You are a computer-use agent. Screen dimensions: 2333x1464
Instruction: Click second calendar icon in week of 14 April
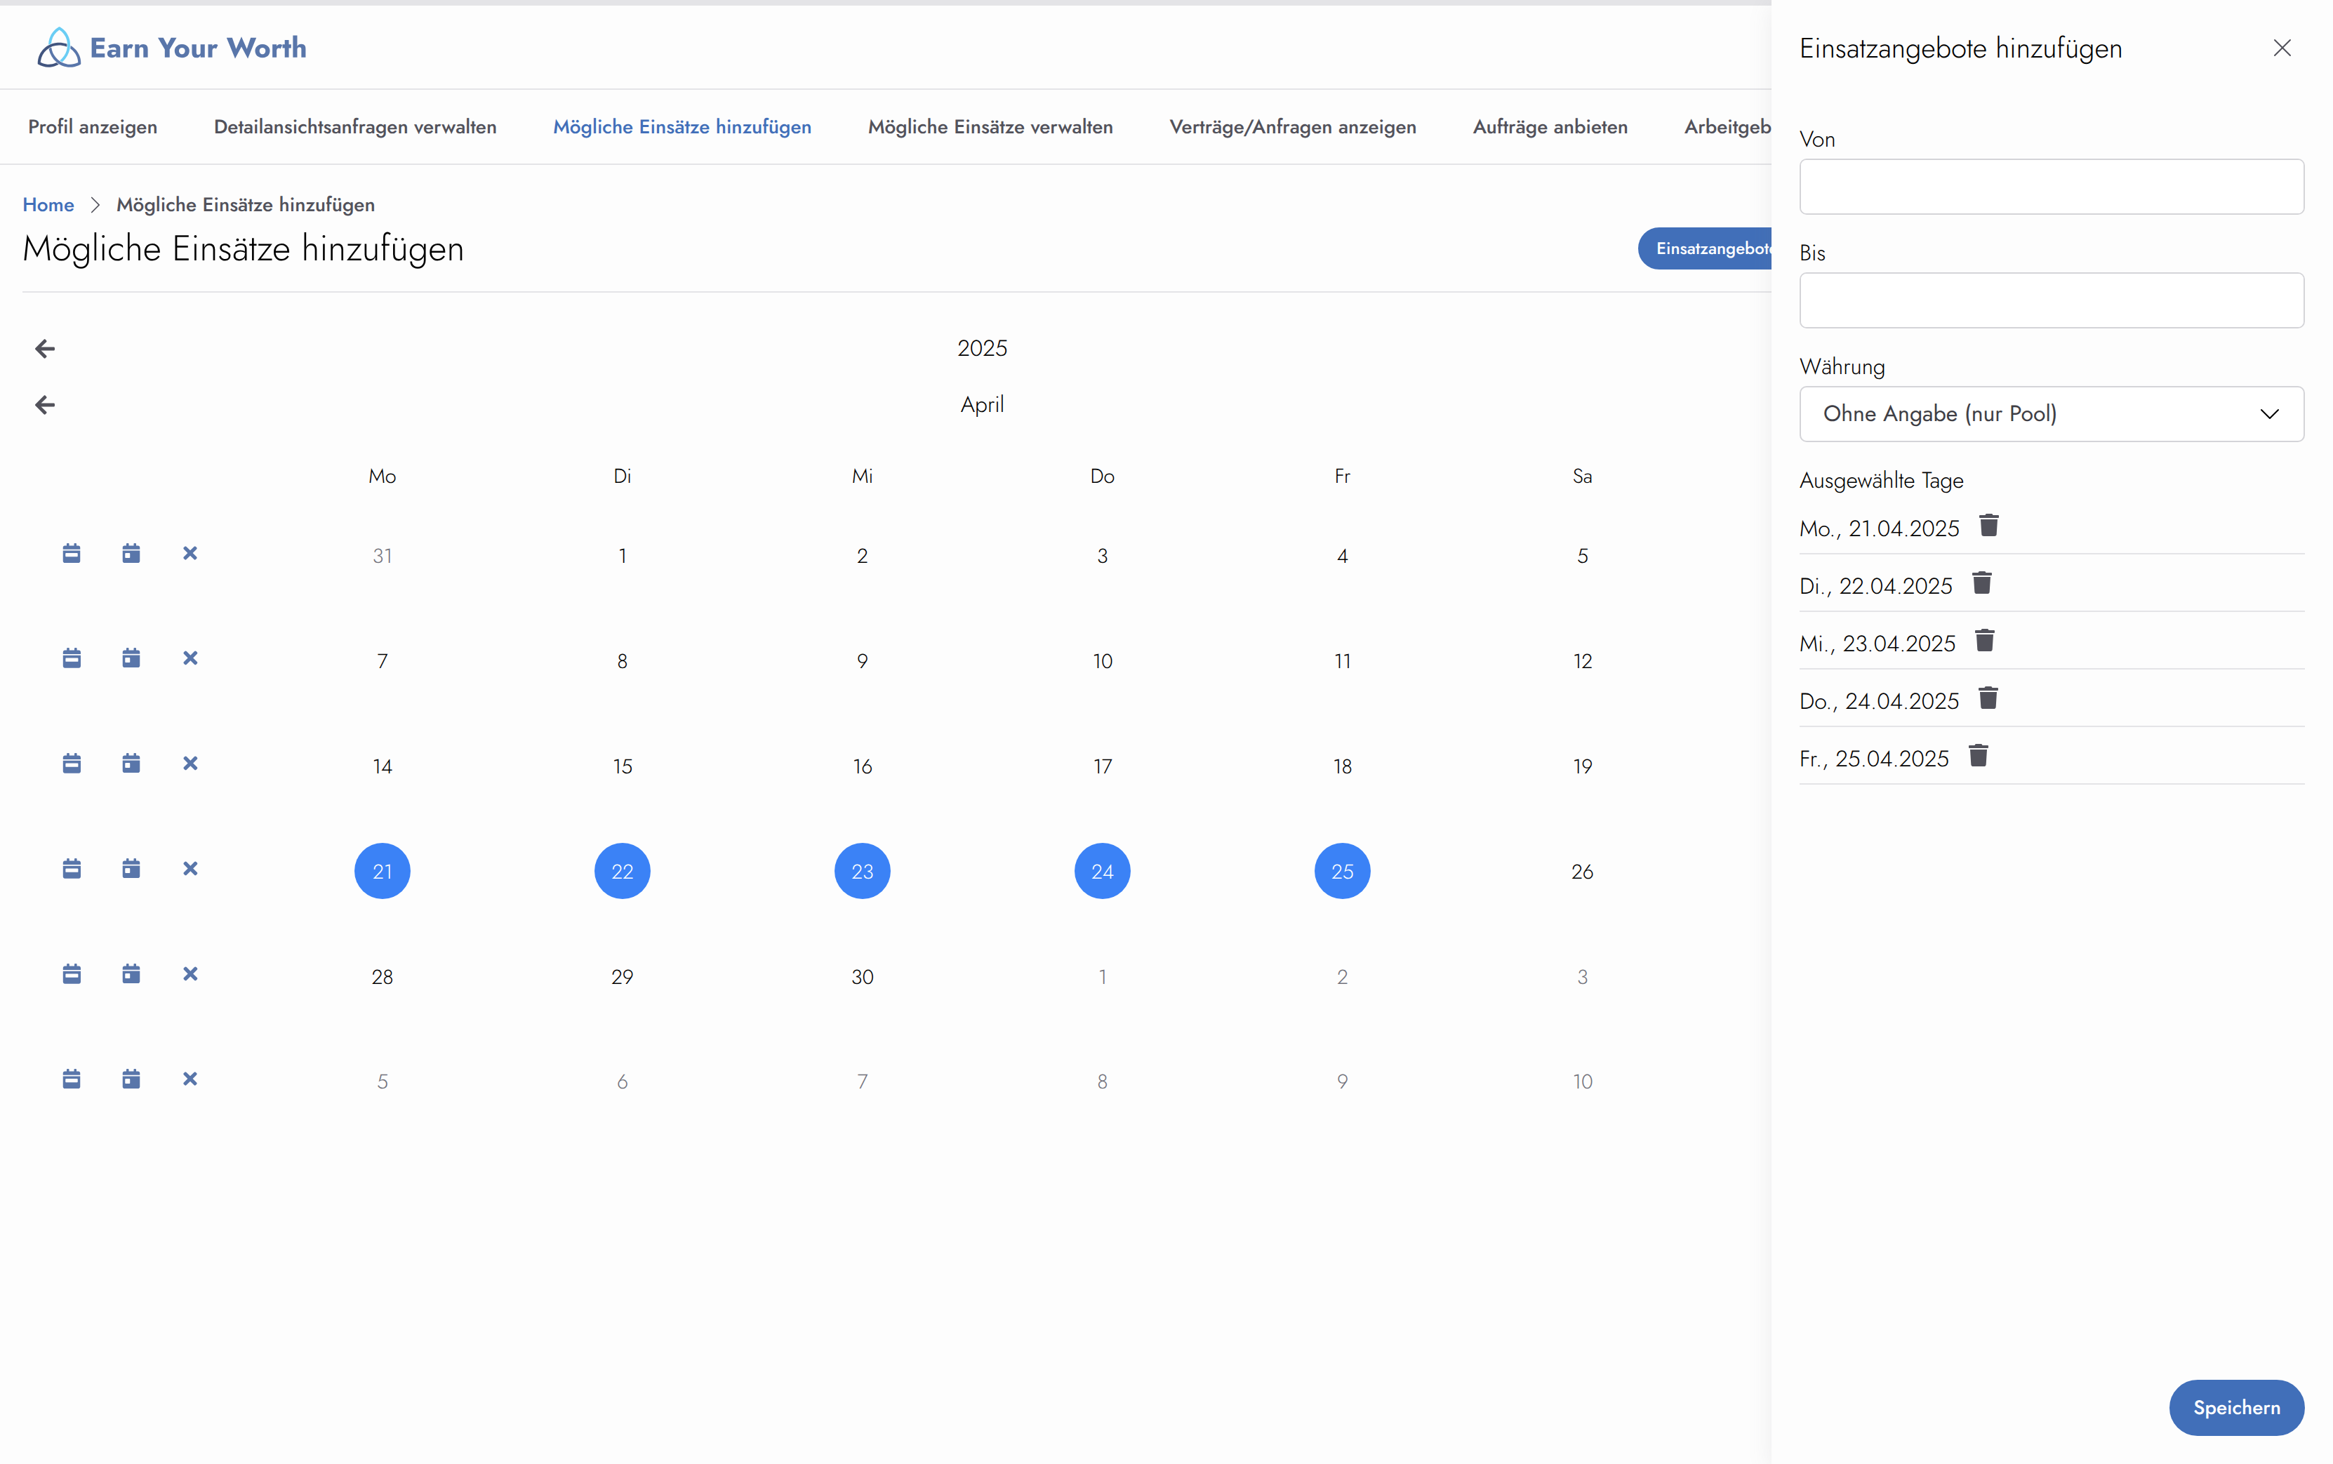(131, 764)
